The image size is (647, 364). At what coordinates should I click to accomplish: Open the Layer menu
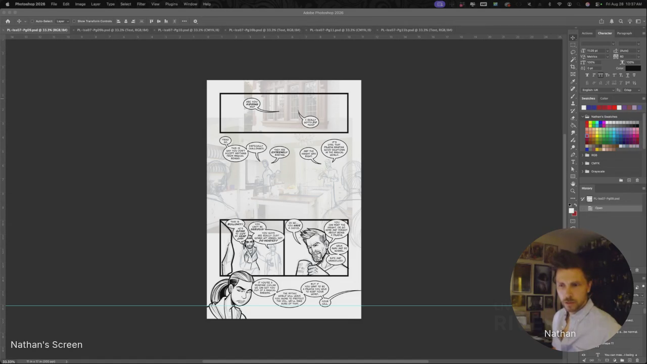(x=96, y=4)
